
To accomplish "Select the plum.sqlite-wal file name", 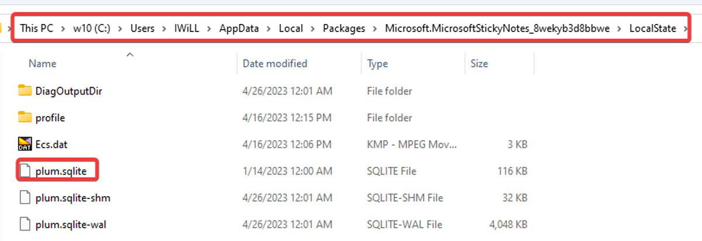I will (x=70, y=225).
